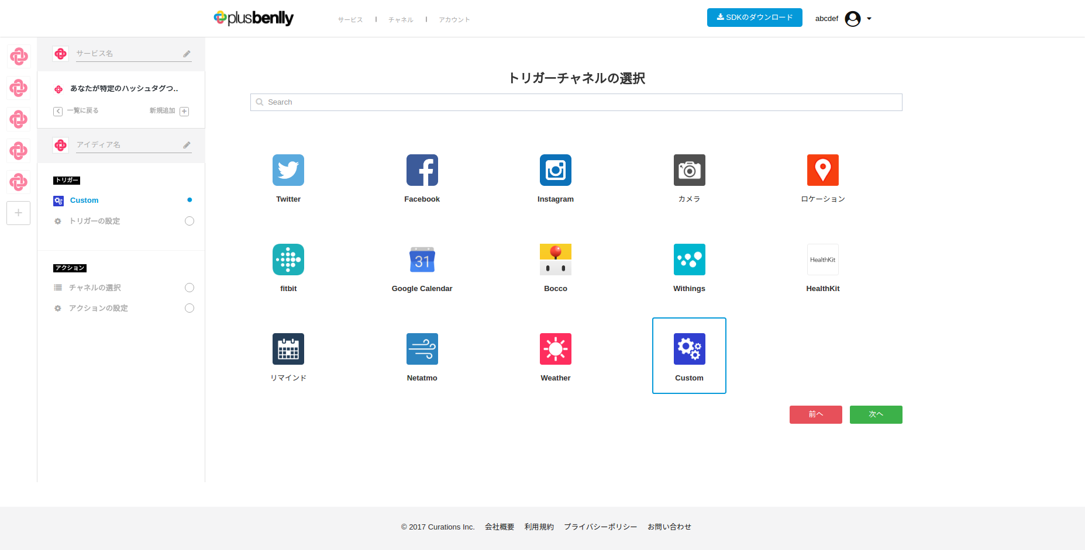
Task: Select the トリガーの設定 radio circle
Action: click(x=190, y=221)
